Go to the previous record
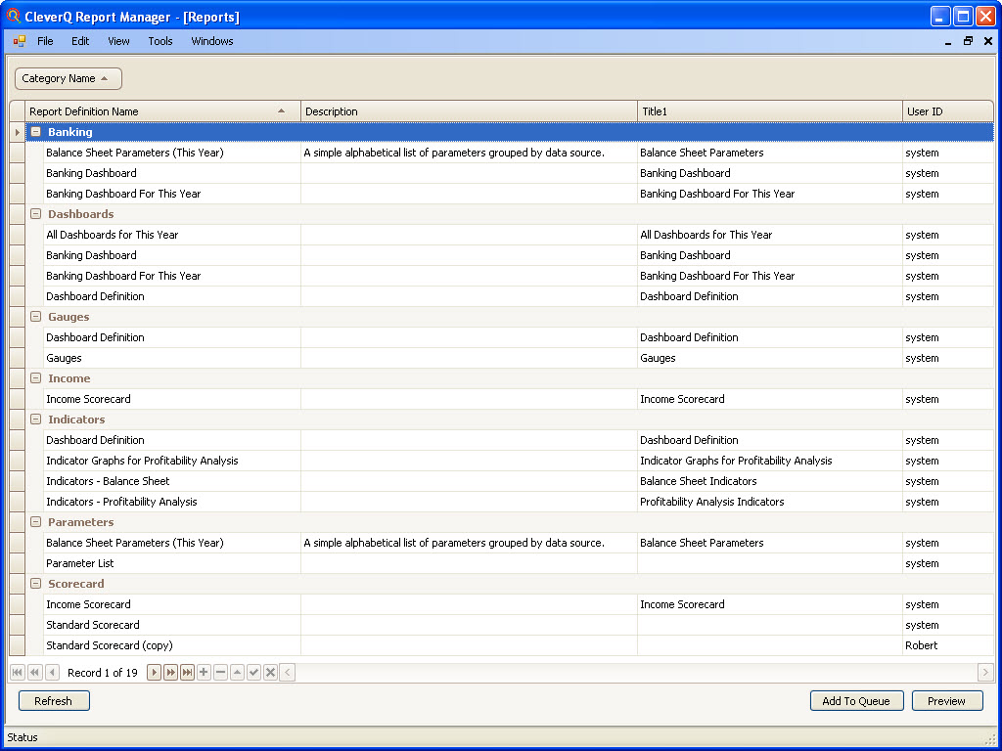Image resolution: width=1002 pixels, height=751 pixels. pyautogui.click(x=52, y=672)
